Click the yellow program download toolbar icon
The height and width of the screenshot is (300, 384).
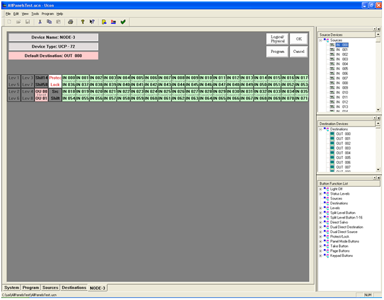tap(104, 22)
